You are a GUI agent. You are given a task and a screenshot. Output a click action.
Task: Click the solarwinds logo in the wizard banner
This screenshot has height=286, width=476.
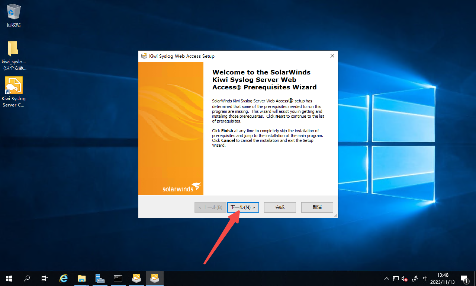182,187
